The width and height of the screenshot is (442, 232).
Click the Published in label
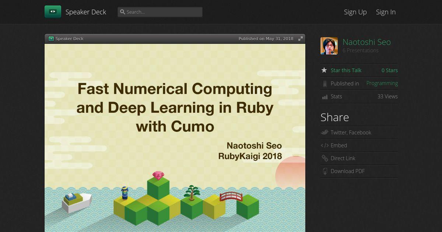point(345,84)
